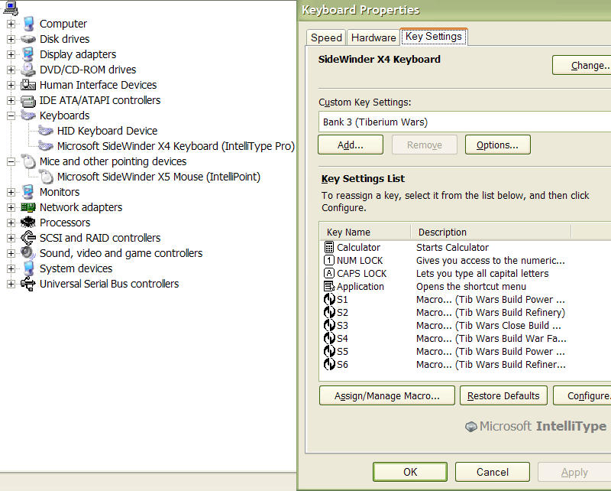Image resolution: width=611 pixels, height=491 pixels.
Task: Click the SideWinder X5 Mouse icon
Action: tap(46, 177)
